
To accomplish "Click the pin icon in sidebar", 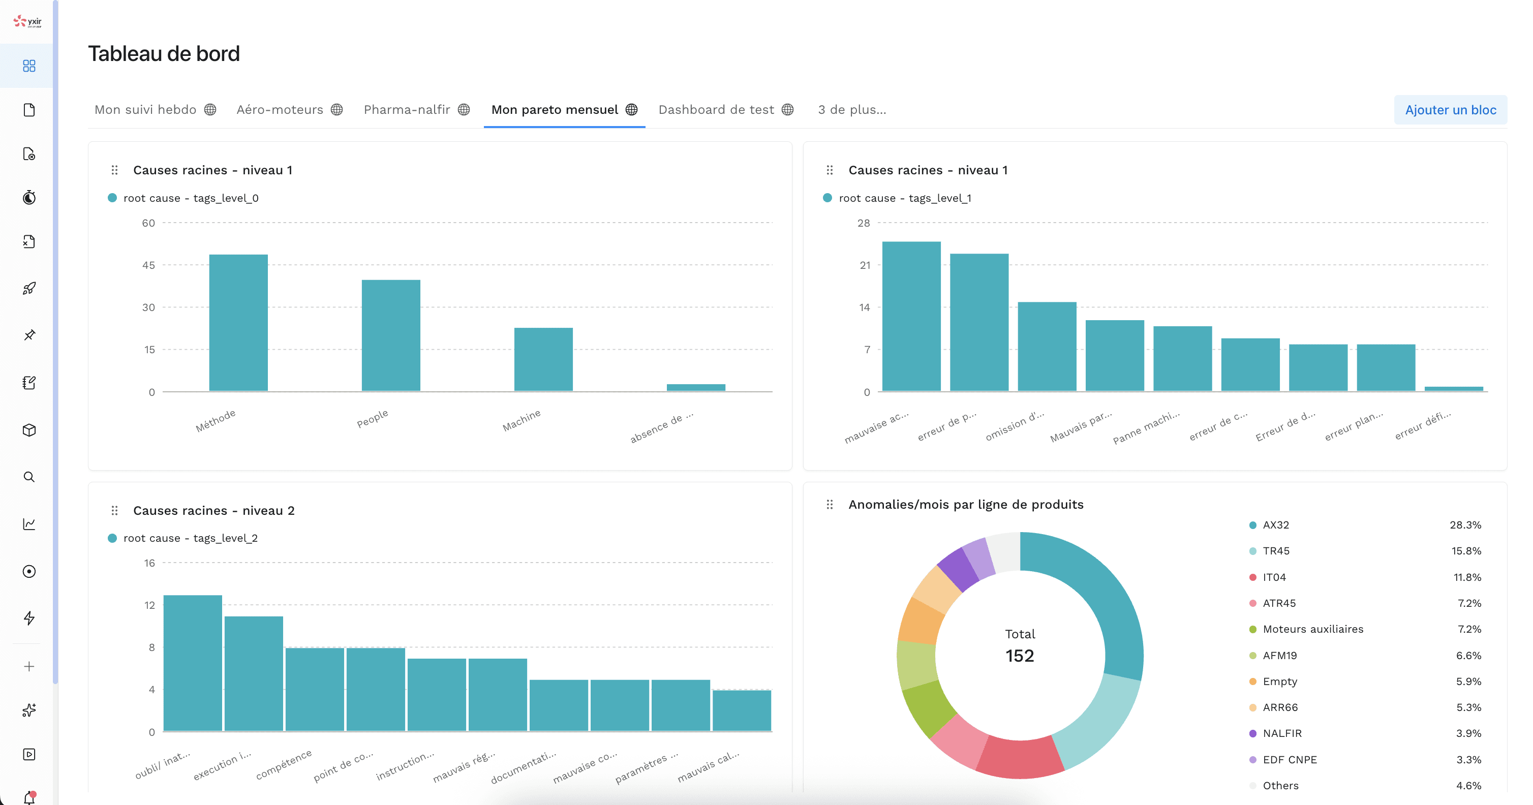I will (x=28, y=335).
